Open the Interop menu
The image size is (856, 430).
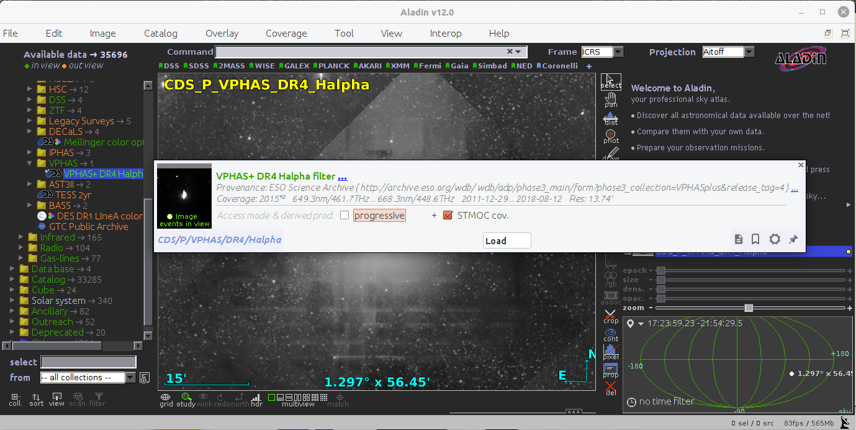[446, 34]
